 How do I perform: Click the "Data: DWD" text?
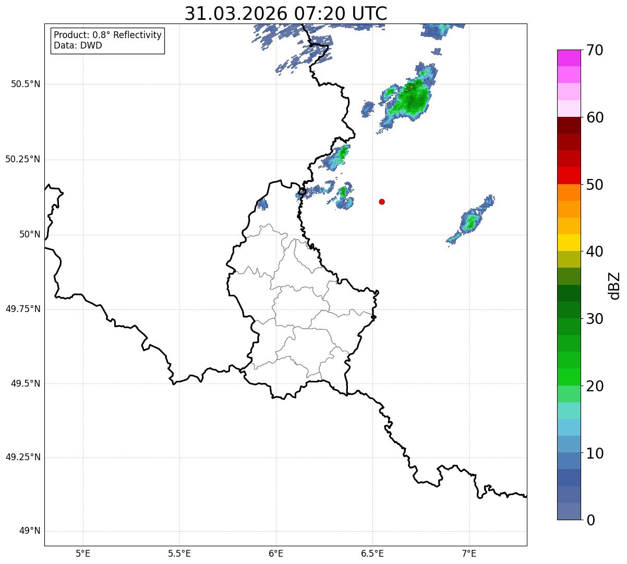tap(78, 45)
